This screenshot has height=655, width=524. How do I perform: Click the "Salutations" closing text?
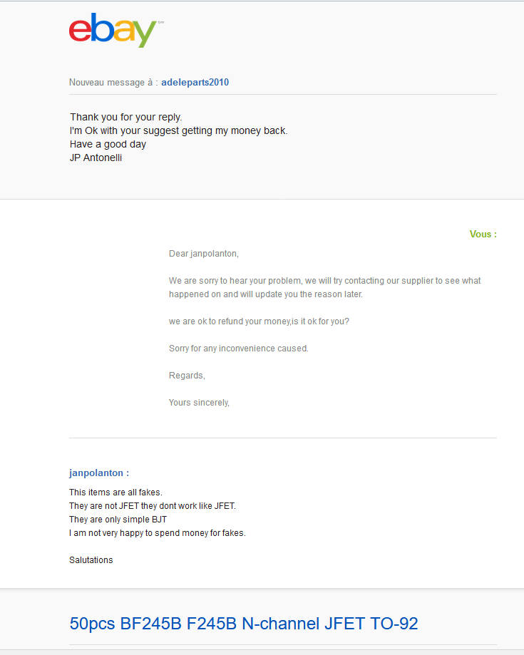[91, 560]
